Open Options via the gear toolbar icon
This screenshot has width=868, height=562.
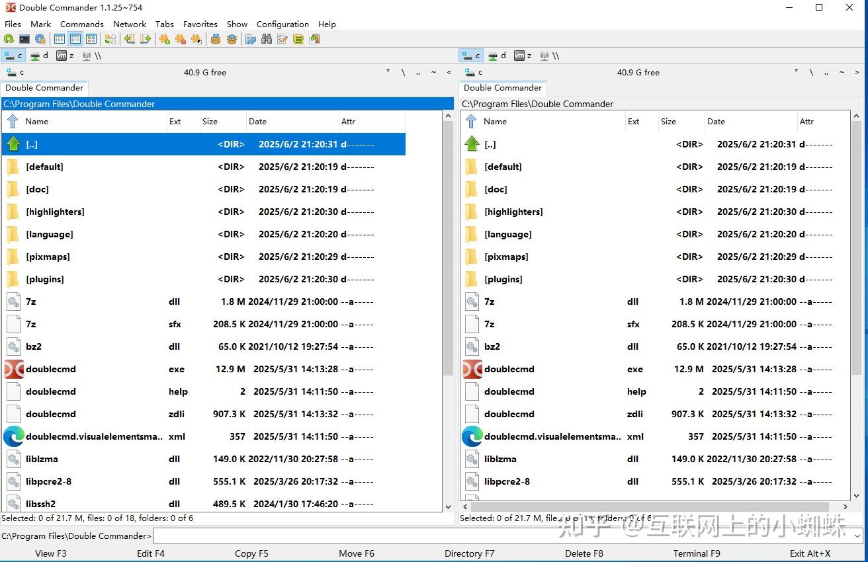coord(40,39)
